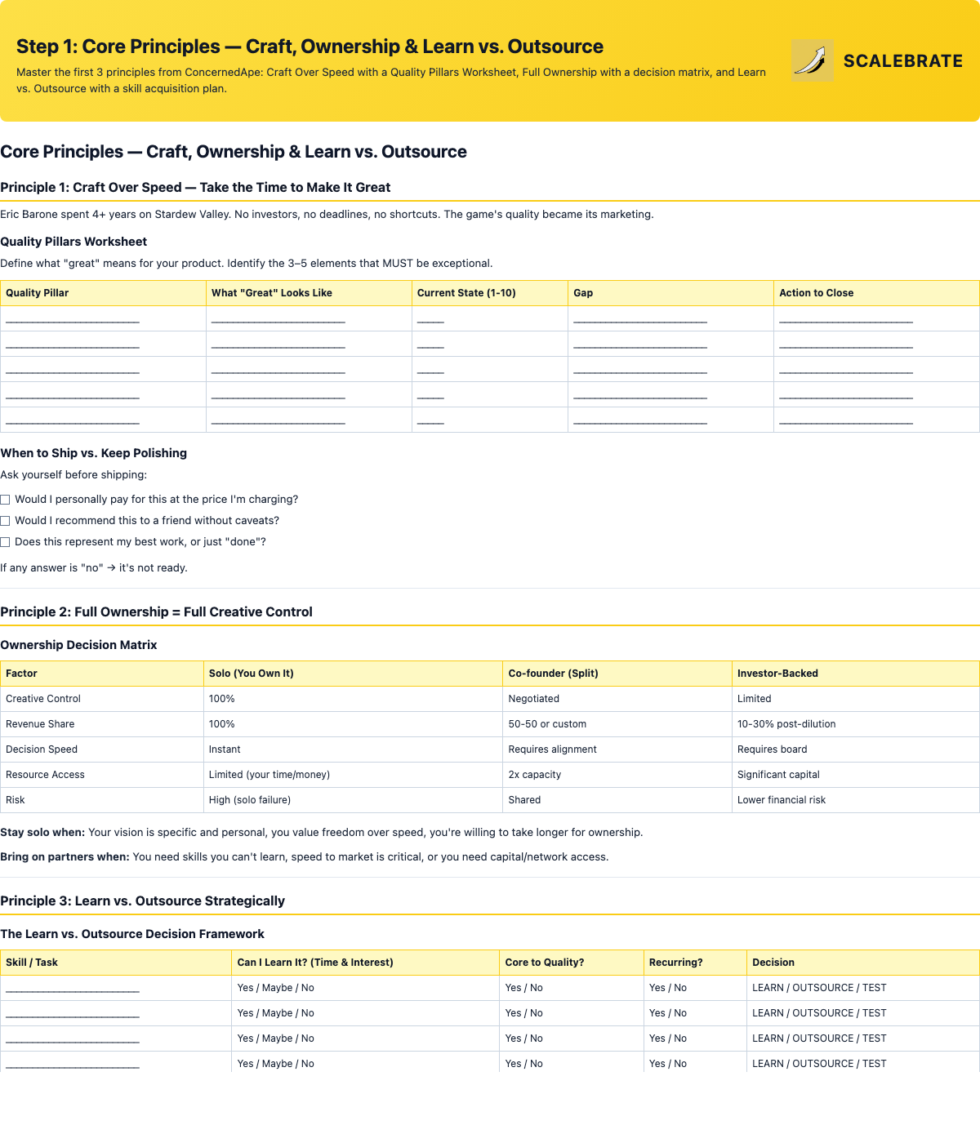980x1143 pixels.
Task: Select 'Can I Learn It? (Time & Interest)' header
Action: 366,963
